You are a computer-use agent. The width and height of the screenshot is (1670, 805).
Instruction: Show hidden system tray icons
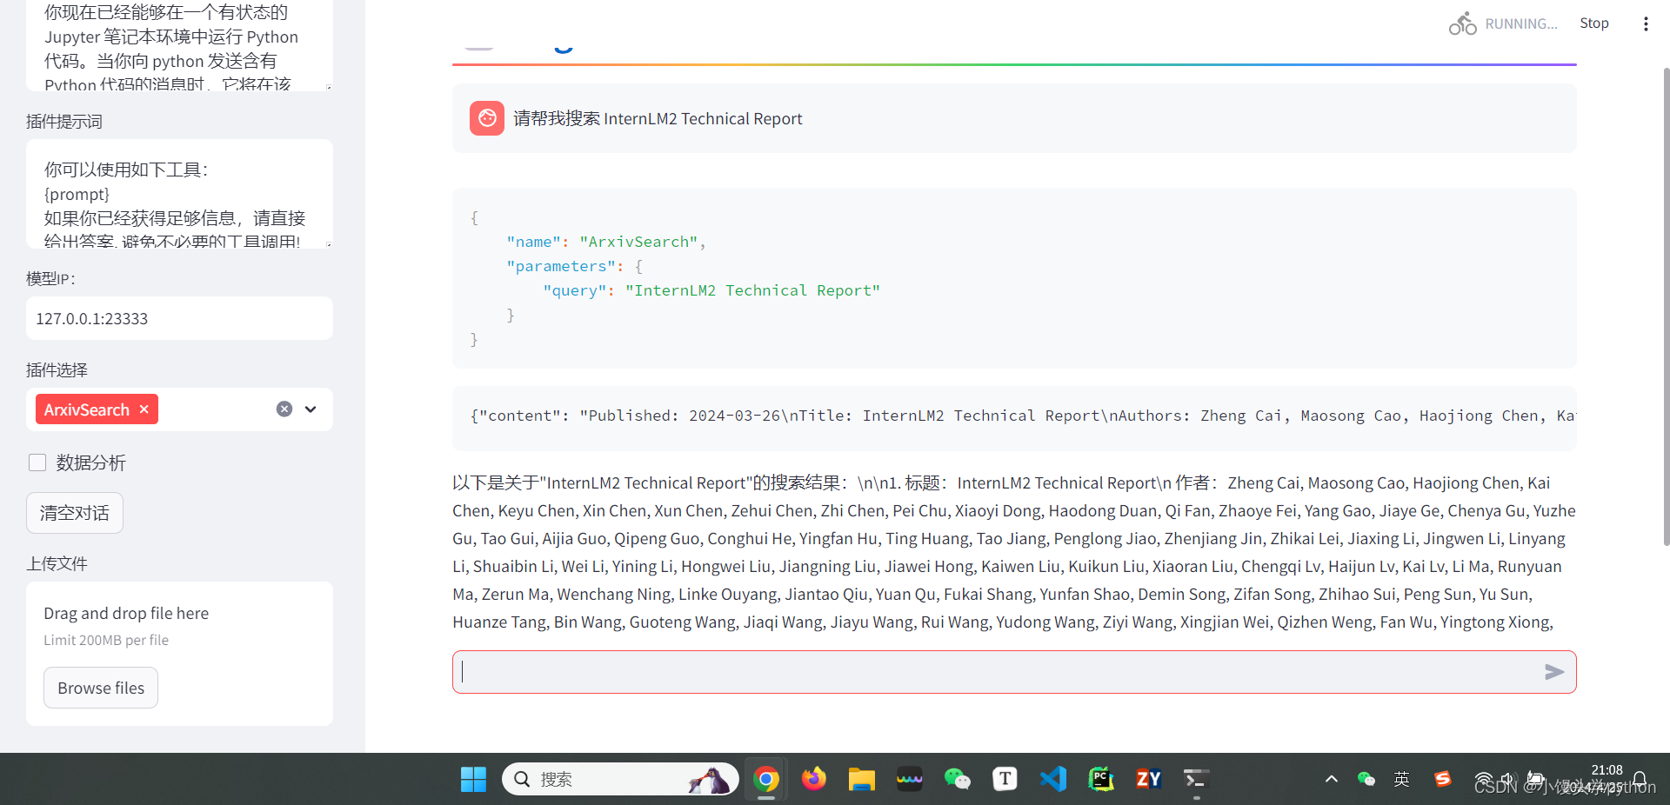coord(1332,779)
